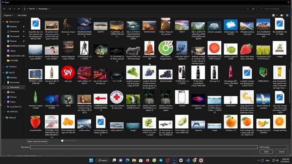The width and height of the screenshot is (292, 164).
Task: Click Downloads in address path
Action: (43, 9)
